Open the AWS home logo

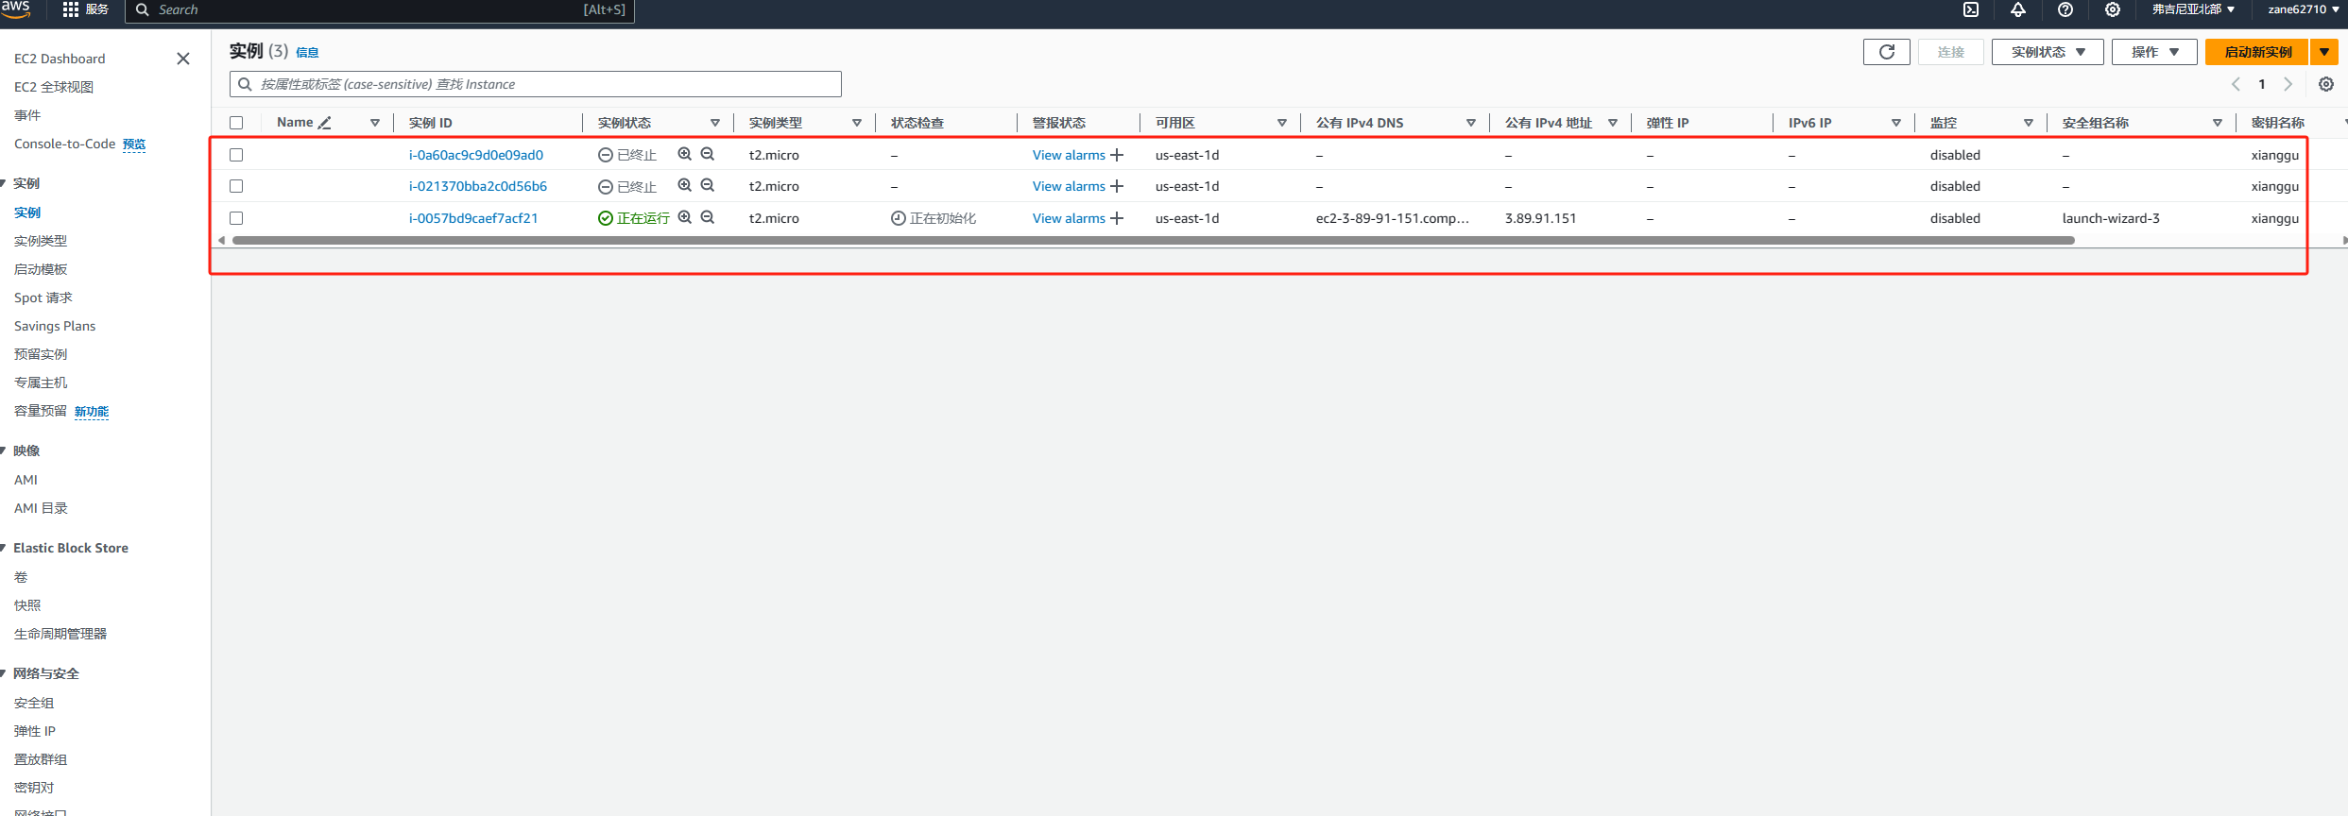point(15,8)
